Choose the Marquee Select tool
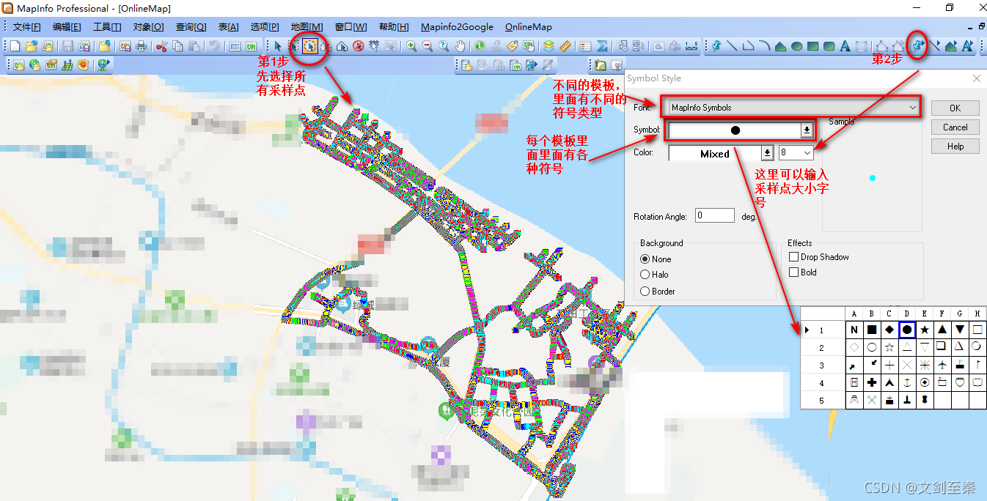 [294, 45]
